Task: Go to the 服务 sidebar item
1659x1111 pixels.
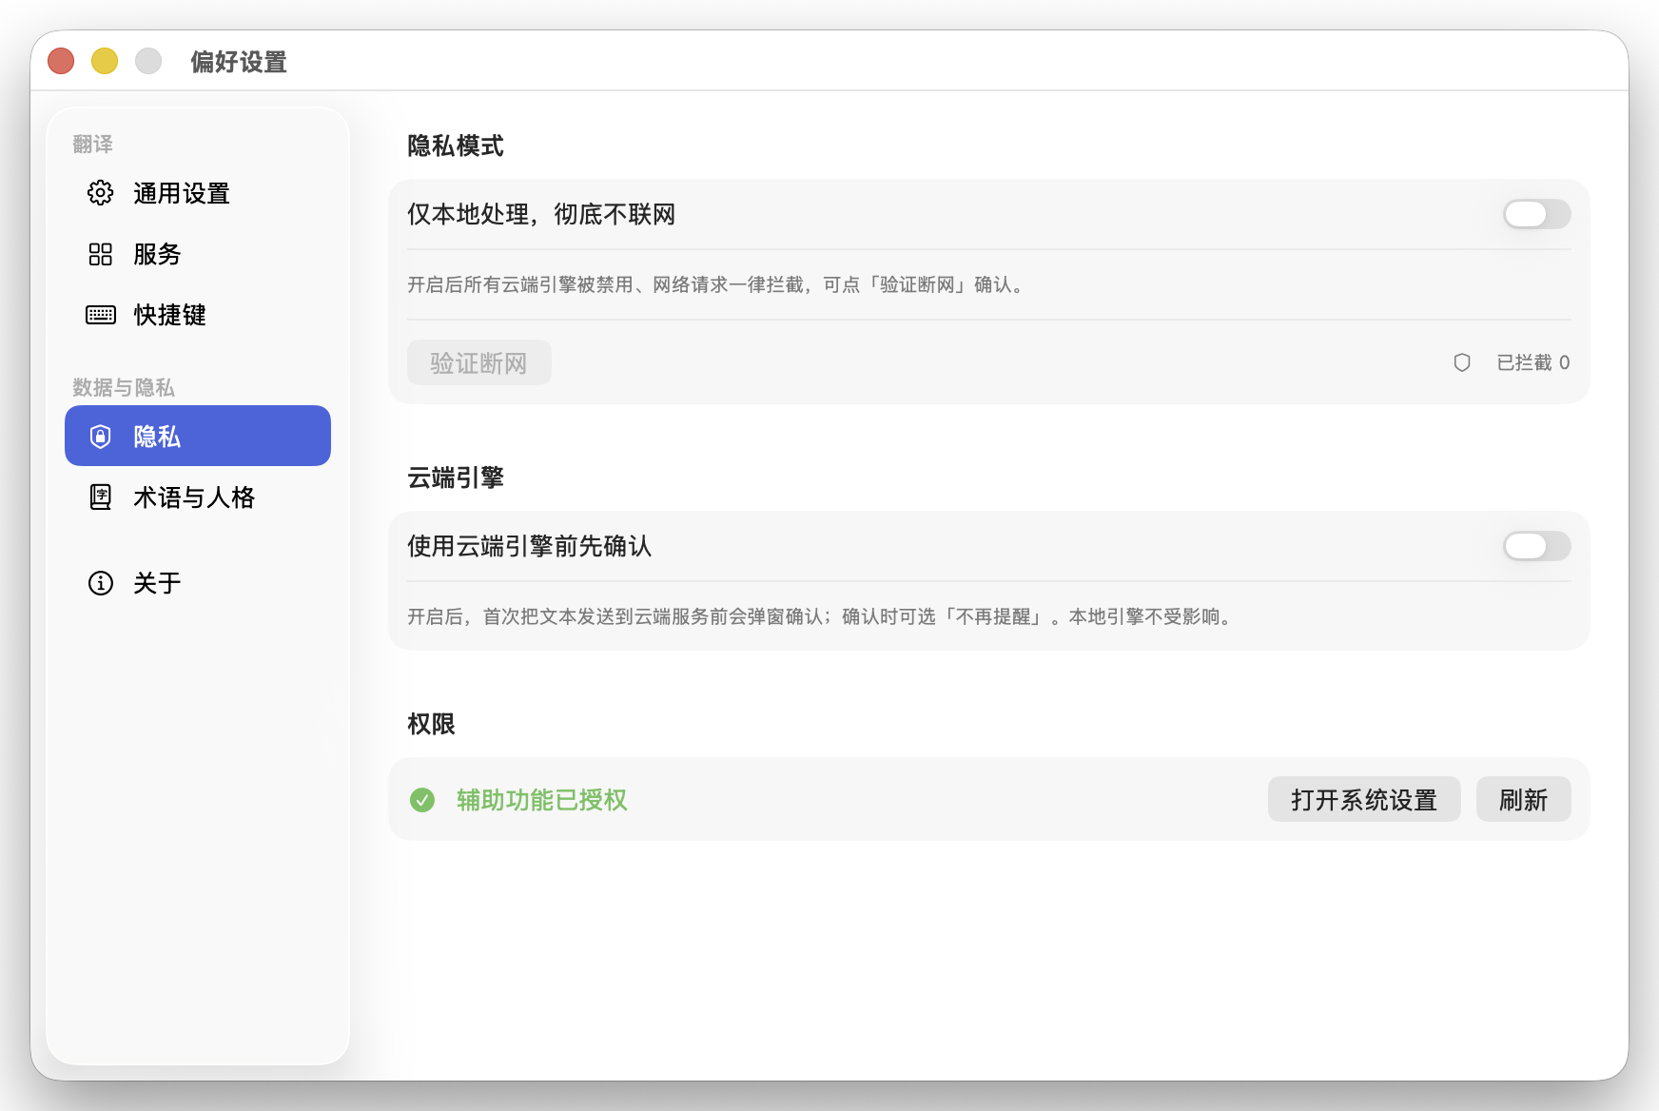Action: pos(198,254)
